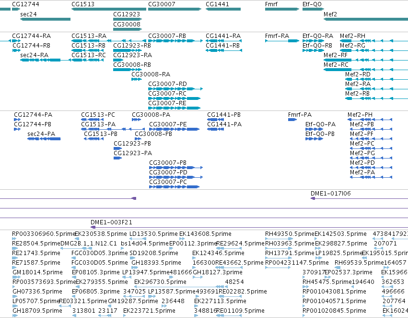Open the LD13530.5prime EST label
This screenshot has width=408, height=318.
pos(153,234)
